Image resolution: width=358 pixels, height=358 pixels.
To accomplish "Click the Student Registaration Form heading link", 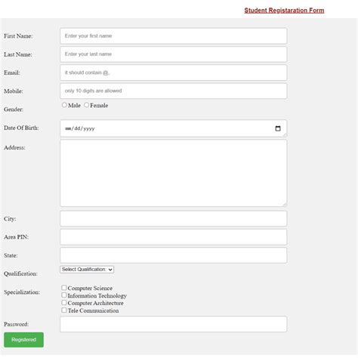I will [x=284, y=11].
